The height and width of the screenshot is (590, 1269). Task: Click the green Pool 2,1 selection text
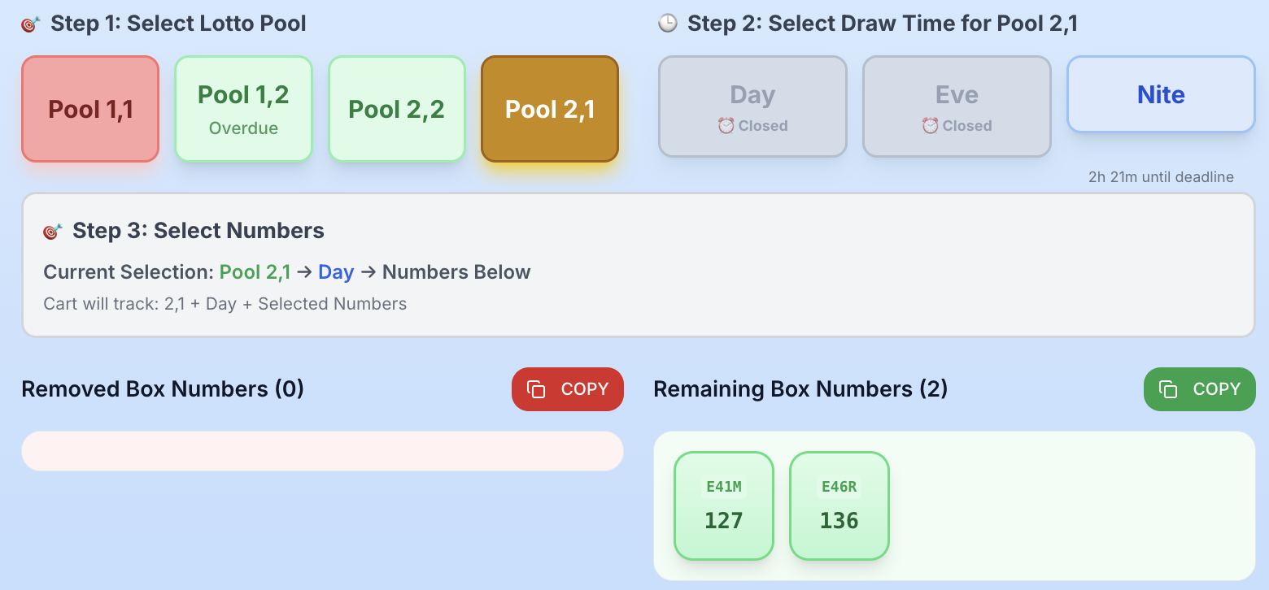(255, 271)
